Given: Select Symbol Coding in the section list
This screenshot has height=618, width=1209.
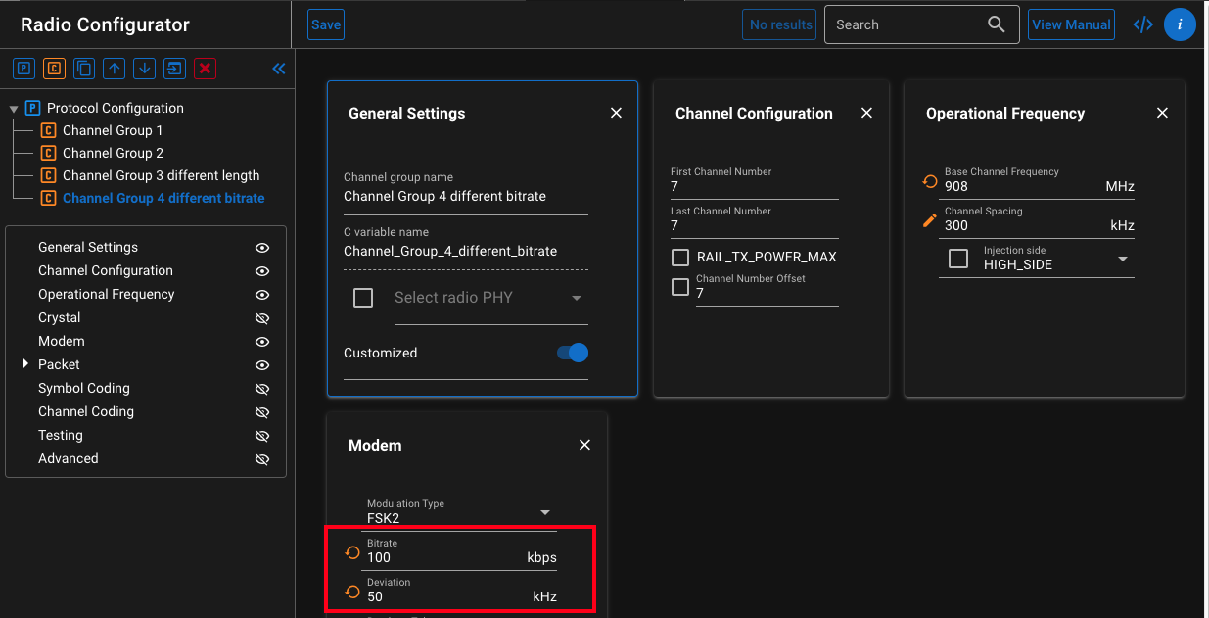Looking at the screenshot, I should point(84,388).
